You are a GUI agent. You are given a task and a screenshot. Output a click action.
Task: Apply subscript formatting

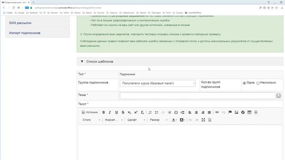point(129,112)
